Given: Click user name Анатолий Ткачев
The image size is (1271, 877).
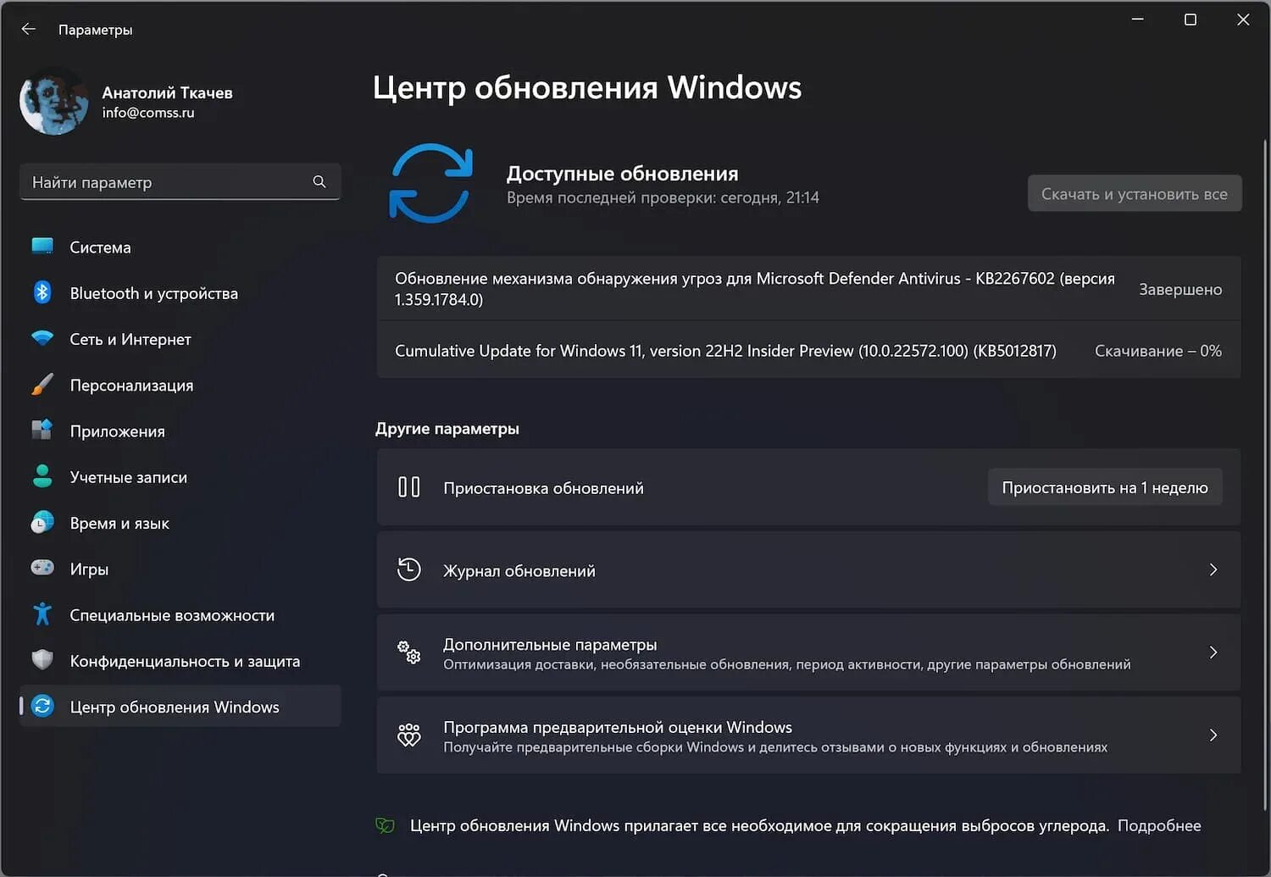Looking at the screenshot, I should pos(167,92).
